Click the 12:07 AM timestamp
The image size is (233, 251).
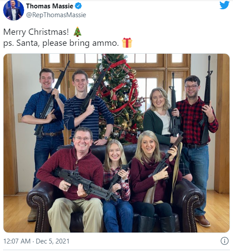tap(17, 241)
